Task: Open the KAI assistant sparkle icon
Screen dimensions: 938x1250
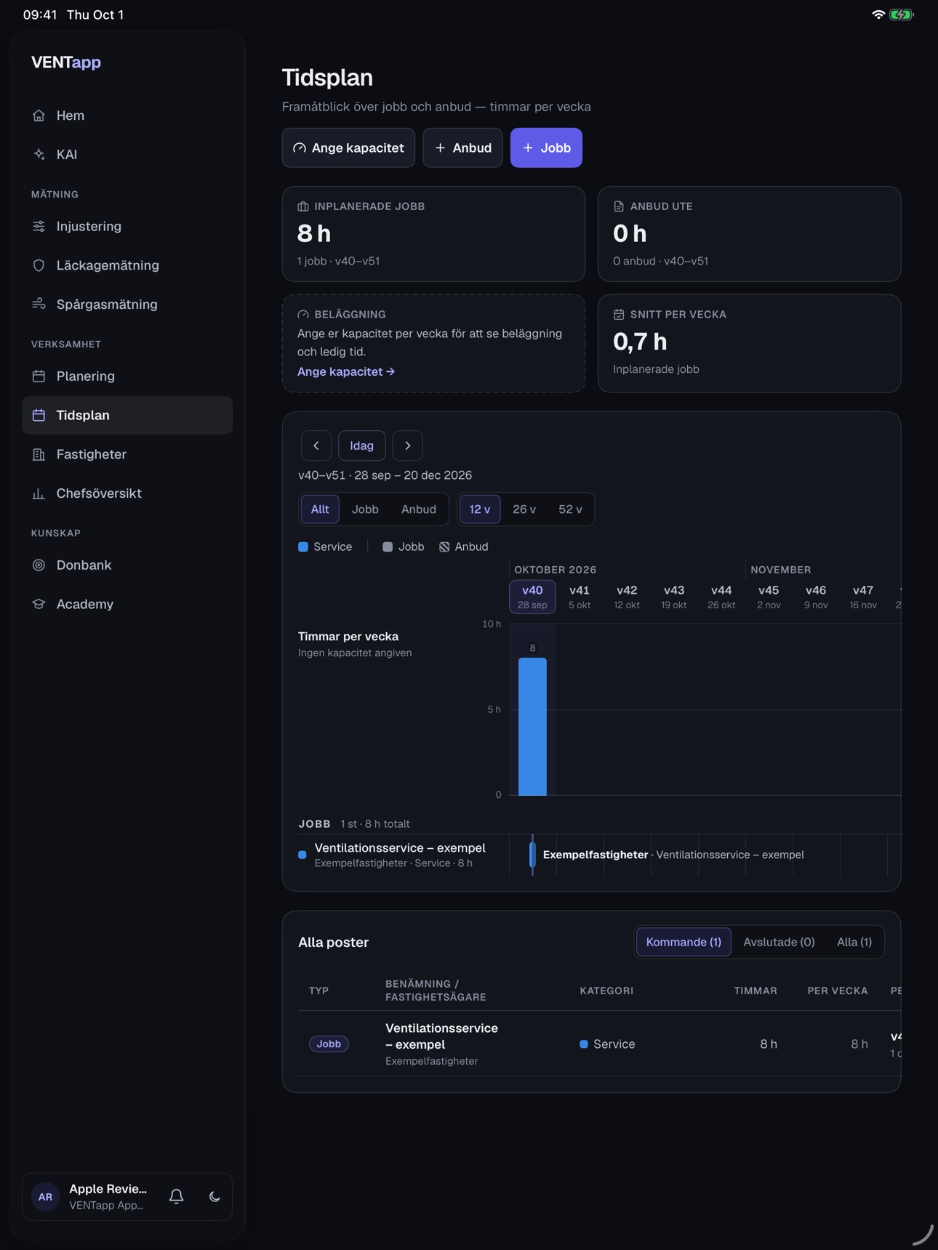Action: point(39,154)
